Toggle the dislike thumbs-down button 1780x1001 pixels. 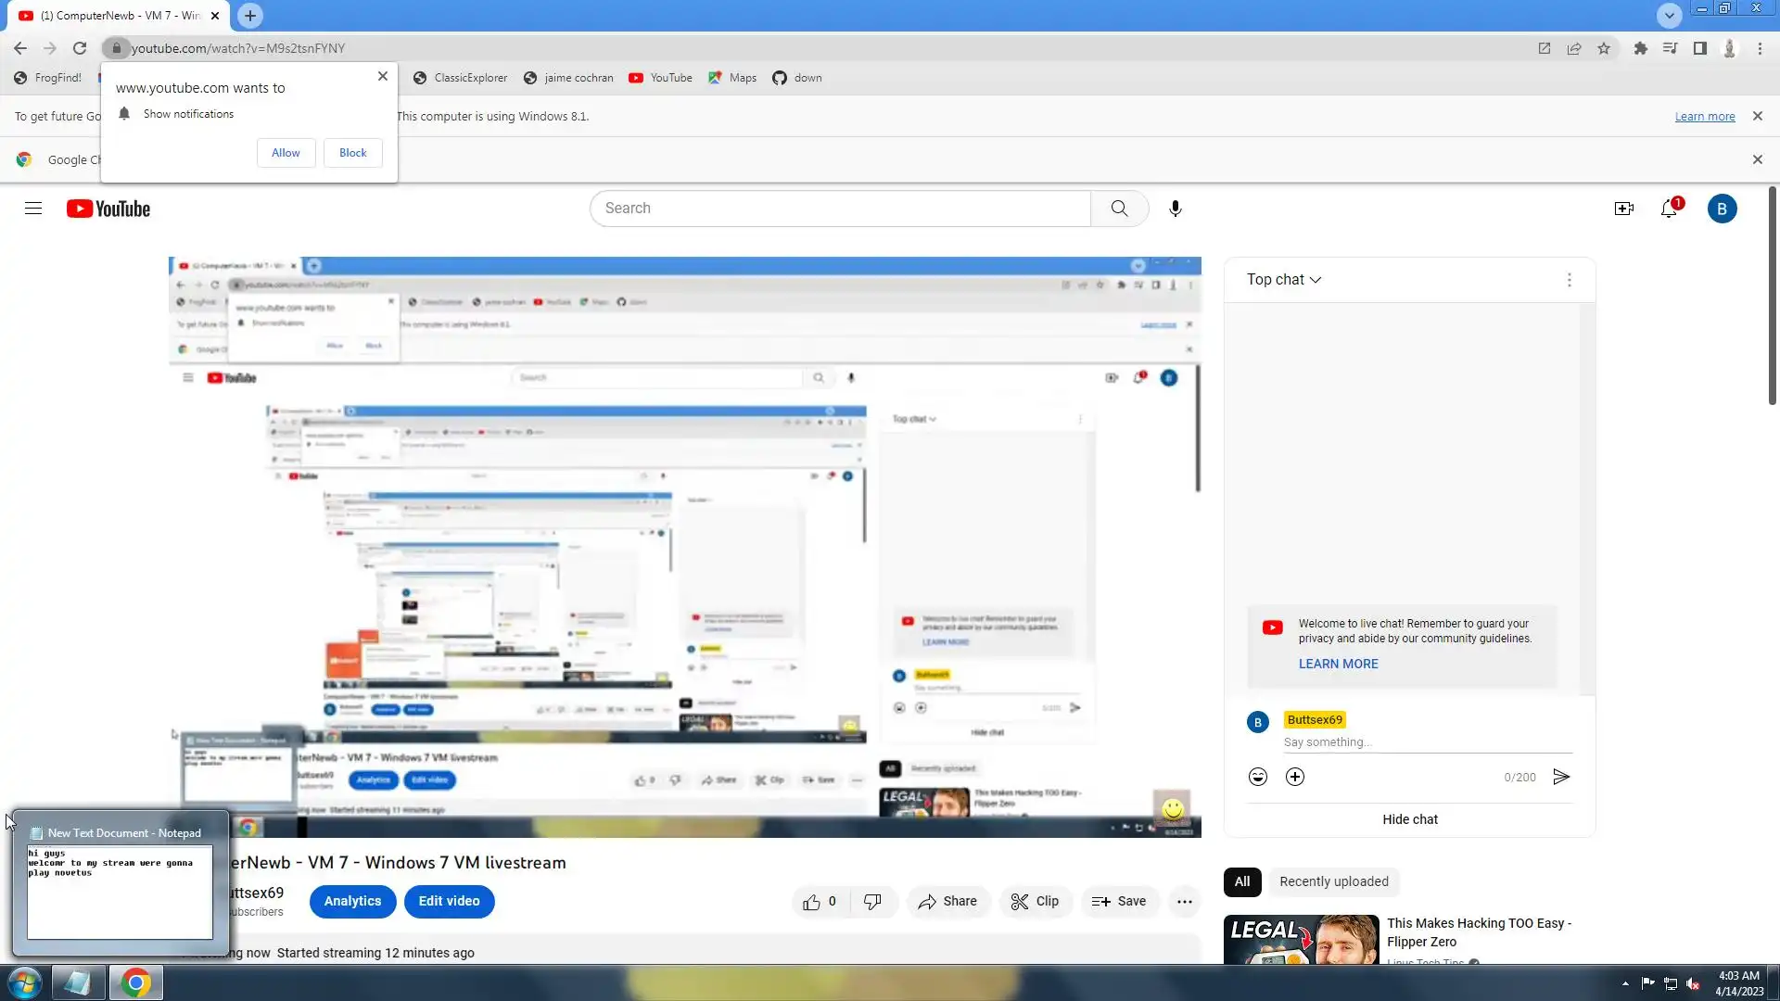point(872,901)
